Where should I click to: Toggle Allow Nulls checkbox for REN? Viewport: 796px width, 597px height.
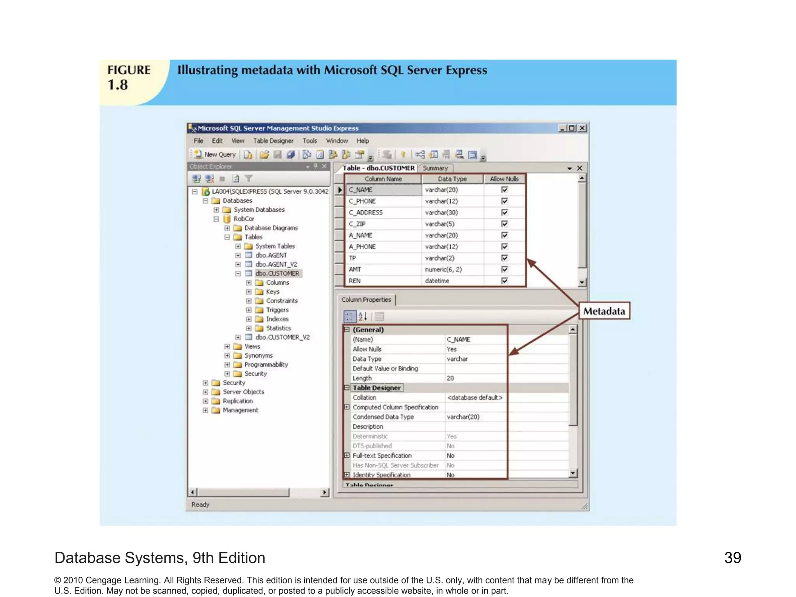coord(504,281)
